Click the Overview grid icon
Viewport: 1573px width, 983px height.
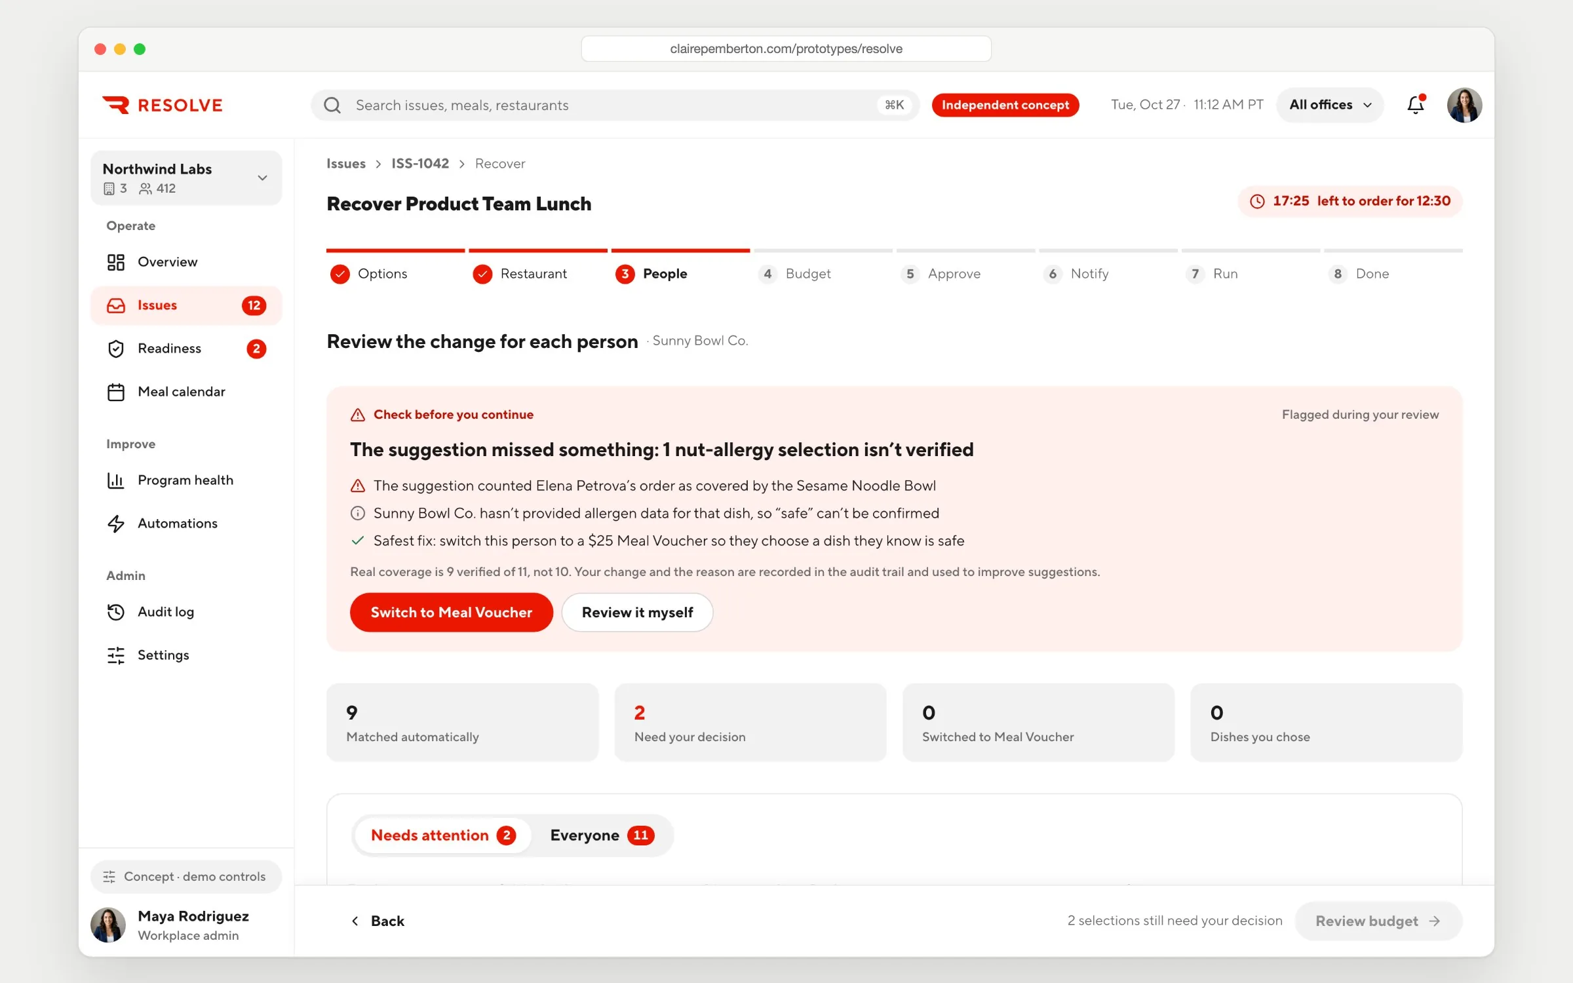(x=116, y=262)
